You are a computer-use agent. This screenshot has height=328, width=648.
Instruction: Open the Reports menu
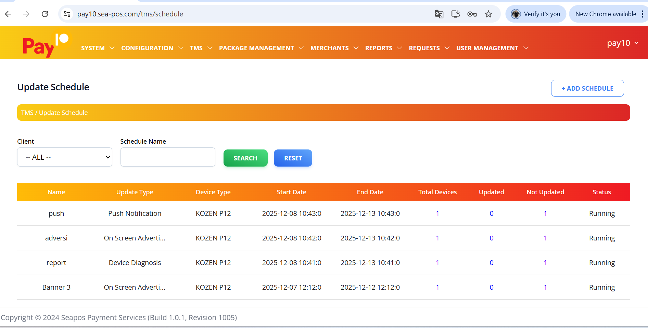pyautogui.click(x=383, y=48)
